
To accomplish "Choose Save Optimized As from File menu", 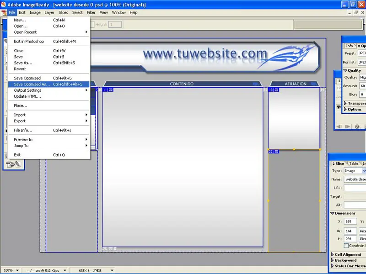I will pos(48,84).
